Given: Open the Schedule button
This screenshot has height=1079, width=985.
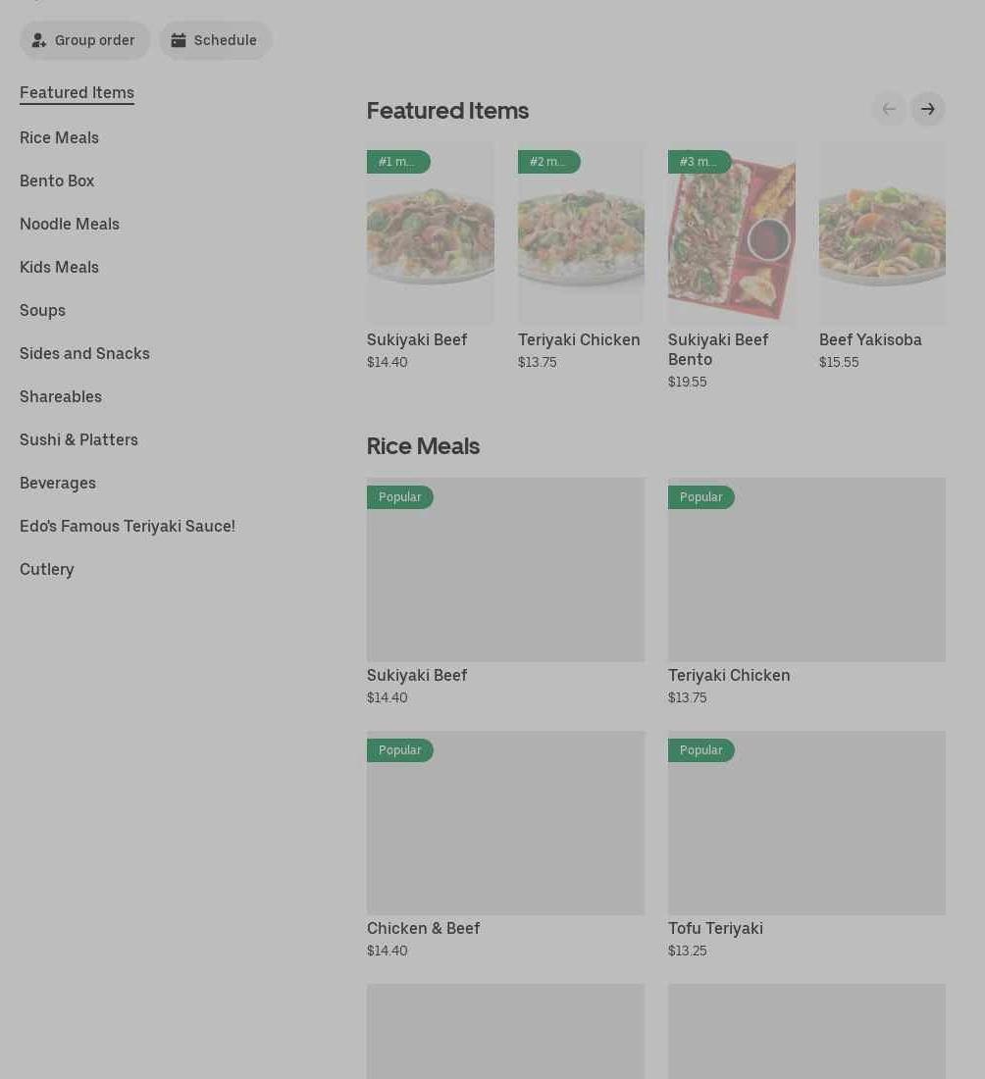Looking at the screenshot, I should 216,40.
